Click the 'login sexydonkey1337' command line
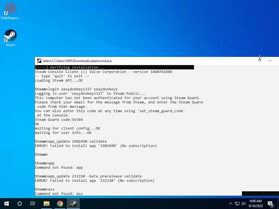The height and width of the screenshot is (209, 279). tap(76, 89)
